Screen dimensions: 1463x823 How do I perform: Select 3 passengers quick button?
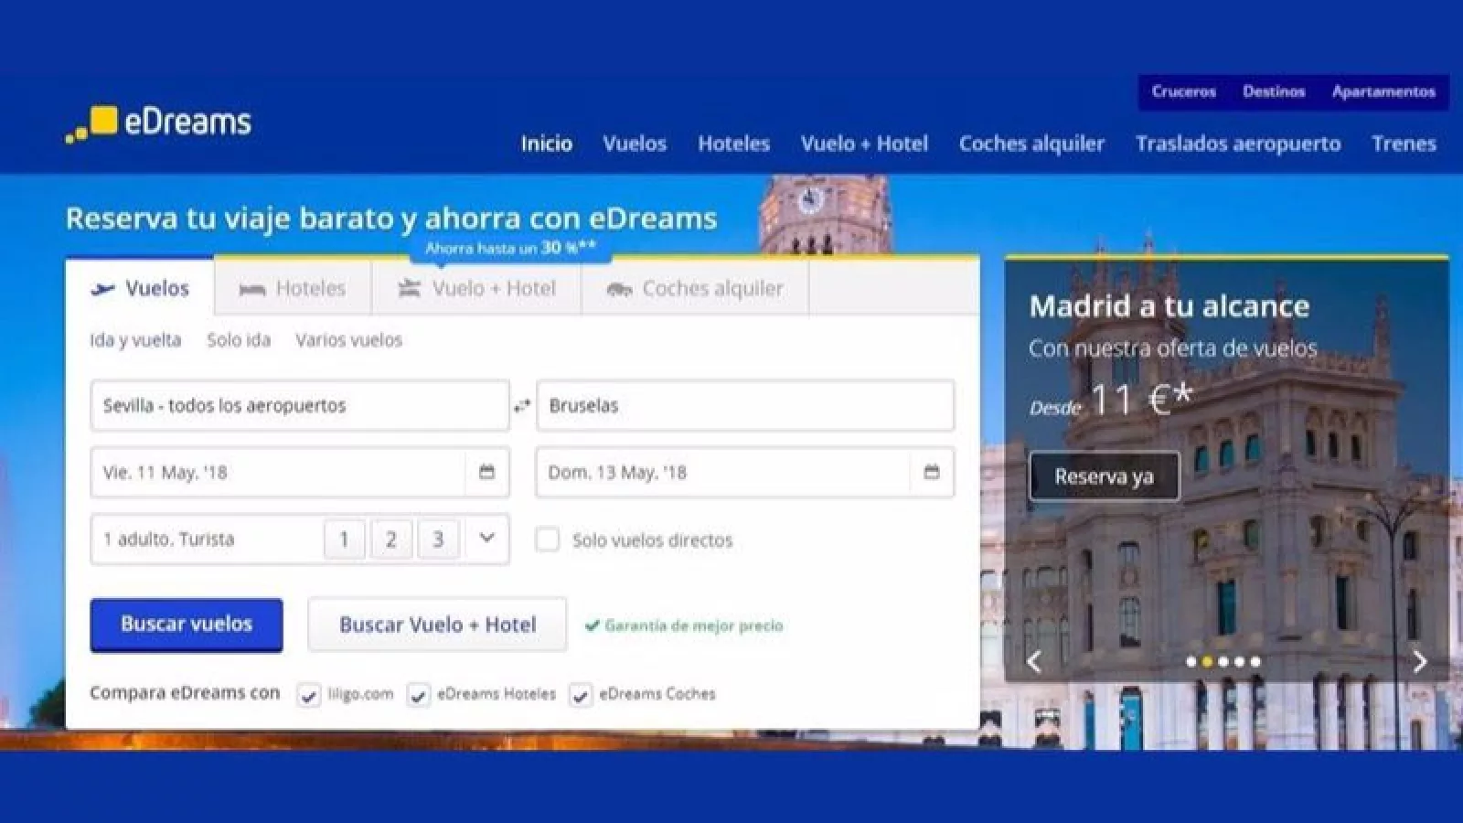(x=438, y=540)
